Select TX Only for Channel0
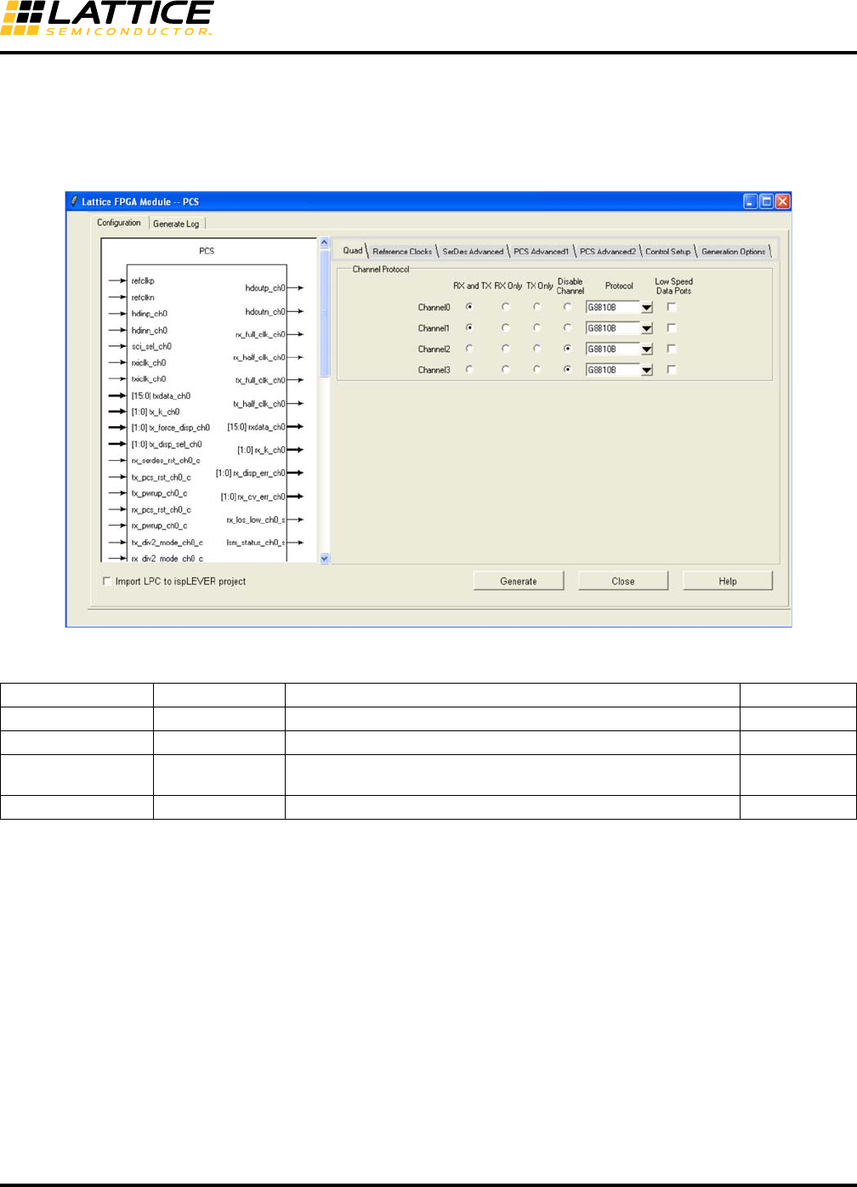The image size is (857, 1187). tap(536, 307)
